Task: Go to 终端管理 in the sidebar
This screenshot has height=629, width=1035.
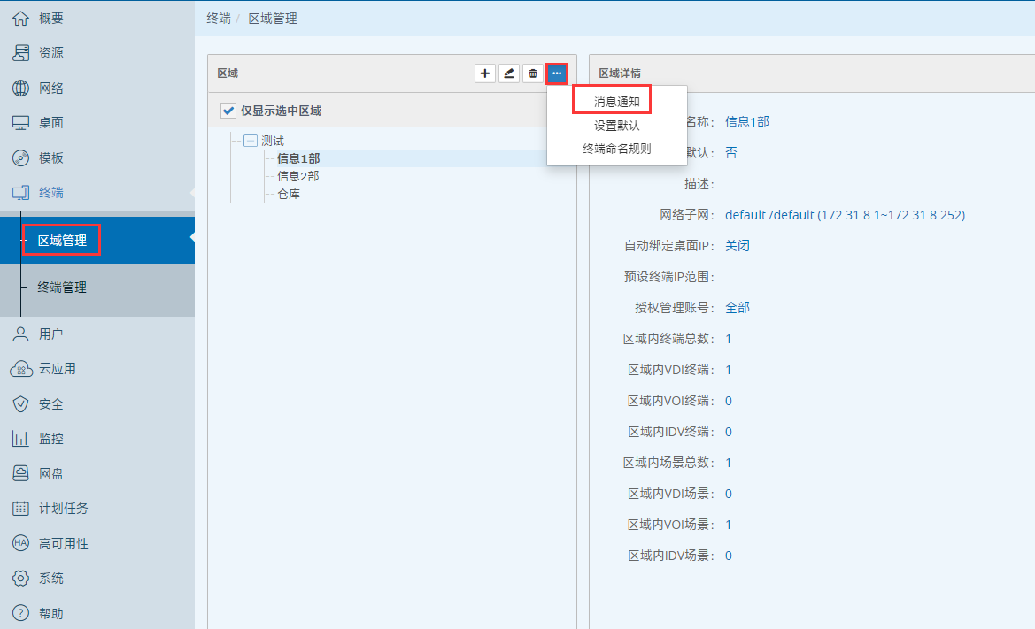Action: (x=62, y=288)
